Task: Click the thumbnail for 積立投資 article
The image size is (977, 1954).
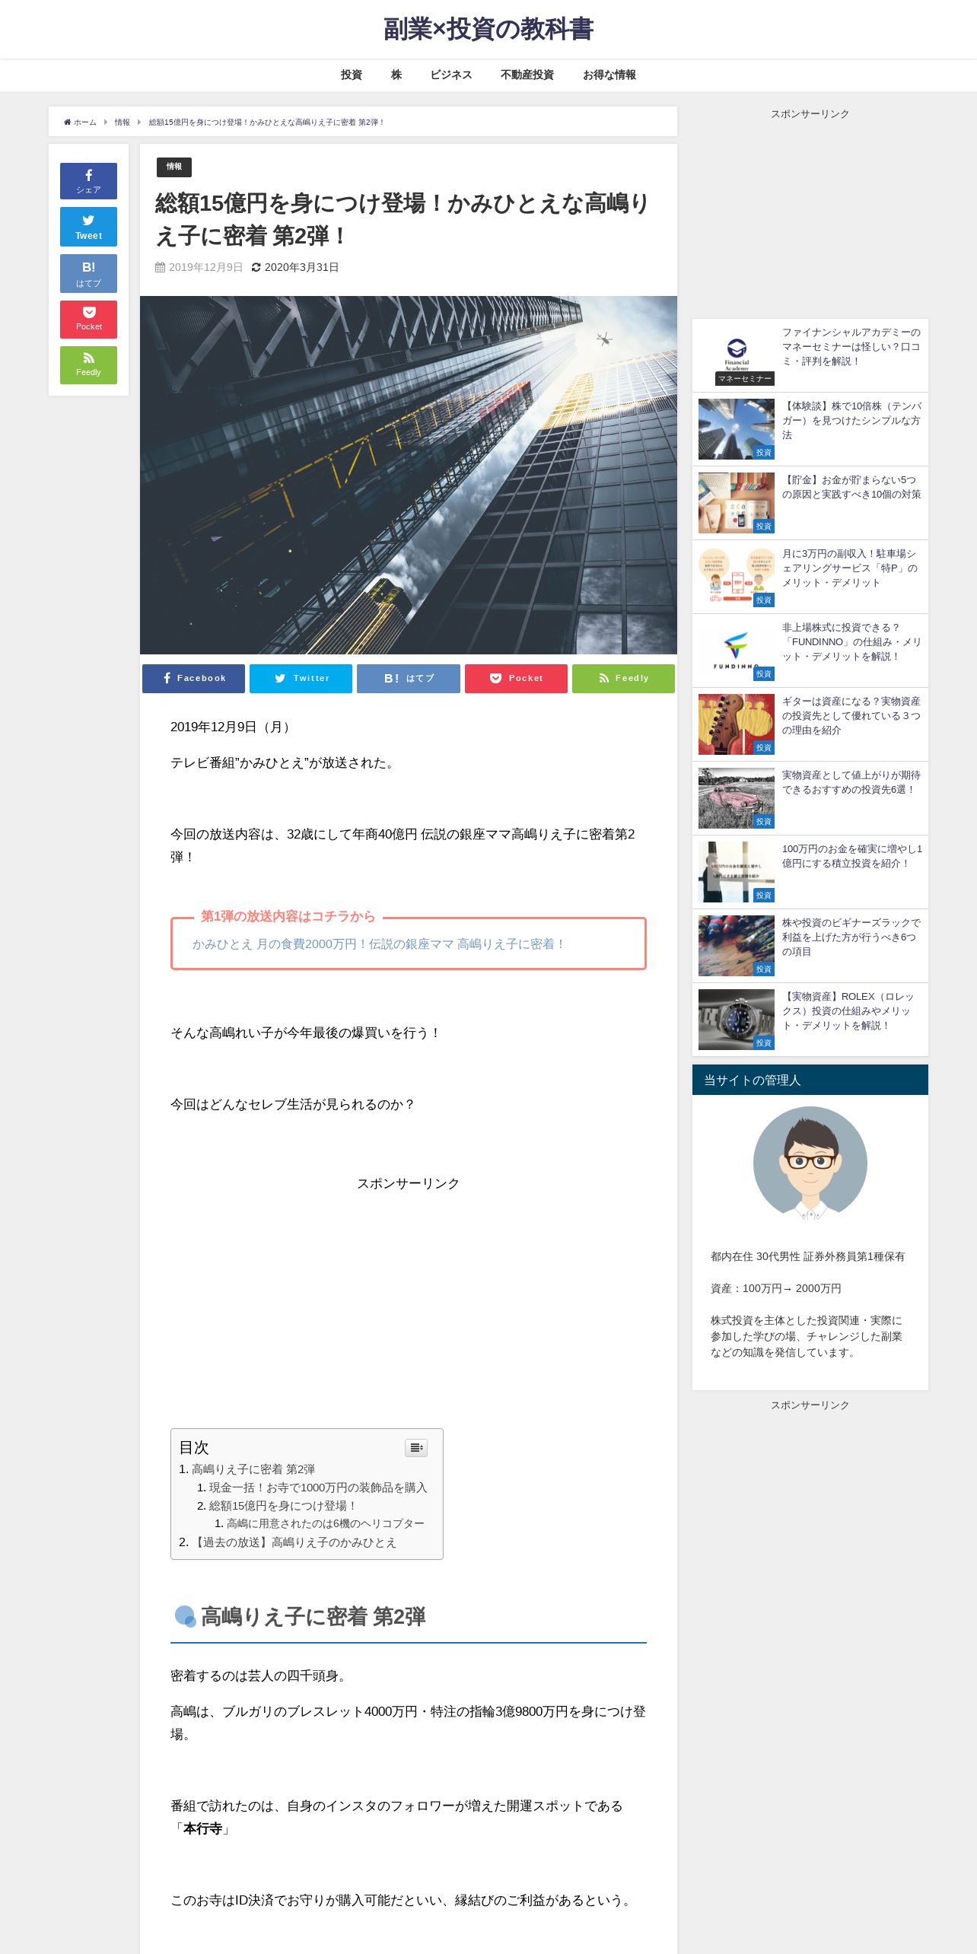Action: tap(737, 871)
